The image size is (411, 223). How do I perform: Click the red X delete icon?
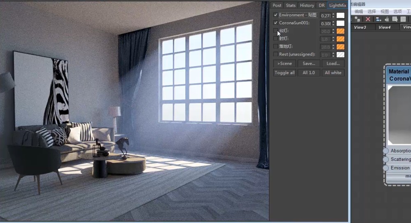tap(368, 19)
